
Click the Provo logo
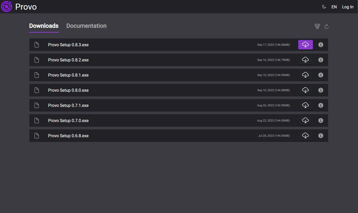pos(7,7)
